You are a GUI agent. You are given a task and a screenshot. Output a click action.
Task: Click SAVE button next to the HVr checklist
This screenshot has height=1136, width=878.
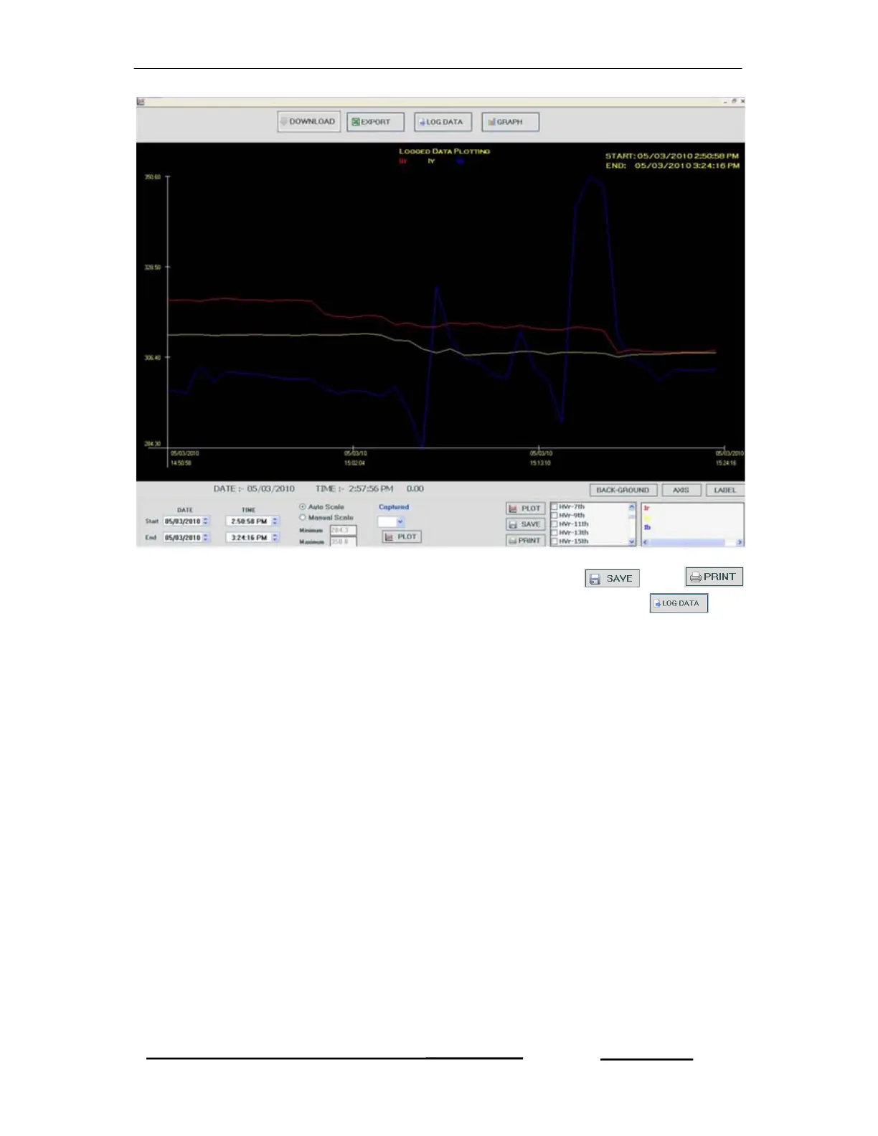[525, 524]
